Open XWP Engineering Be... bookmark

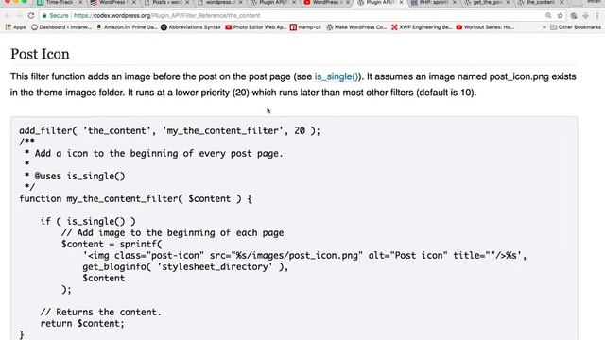pyautogui.click(x=422, y=27)
